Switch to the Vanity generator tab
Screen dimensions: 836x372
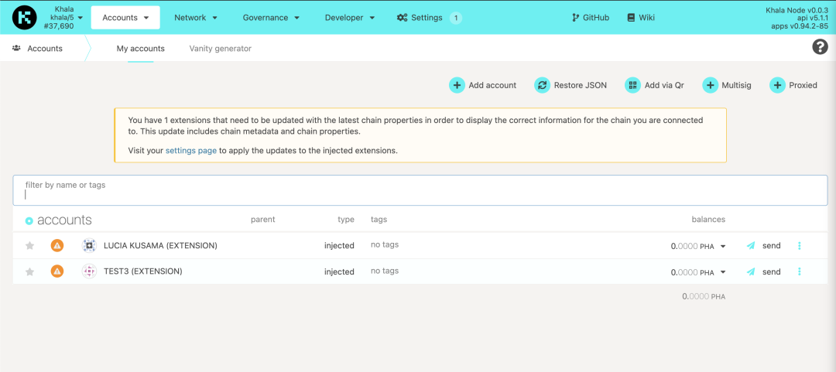pyautogui.click(x=220, y=48)
